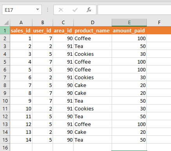
Task: Click the user_id header cell
Action: (x=43, y=30)
